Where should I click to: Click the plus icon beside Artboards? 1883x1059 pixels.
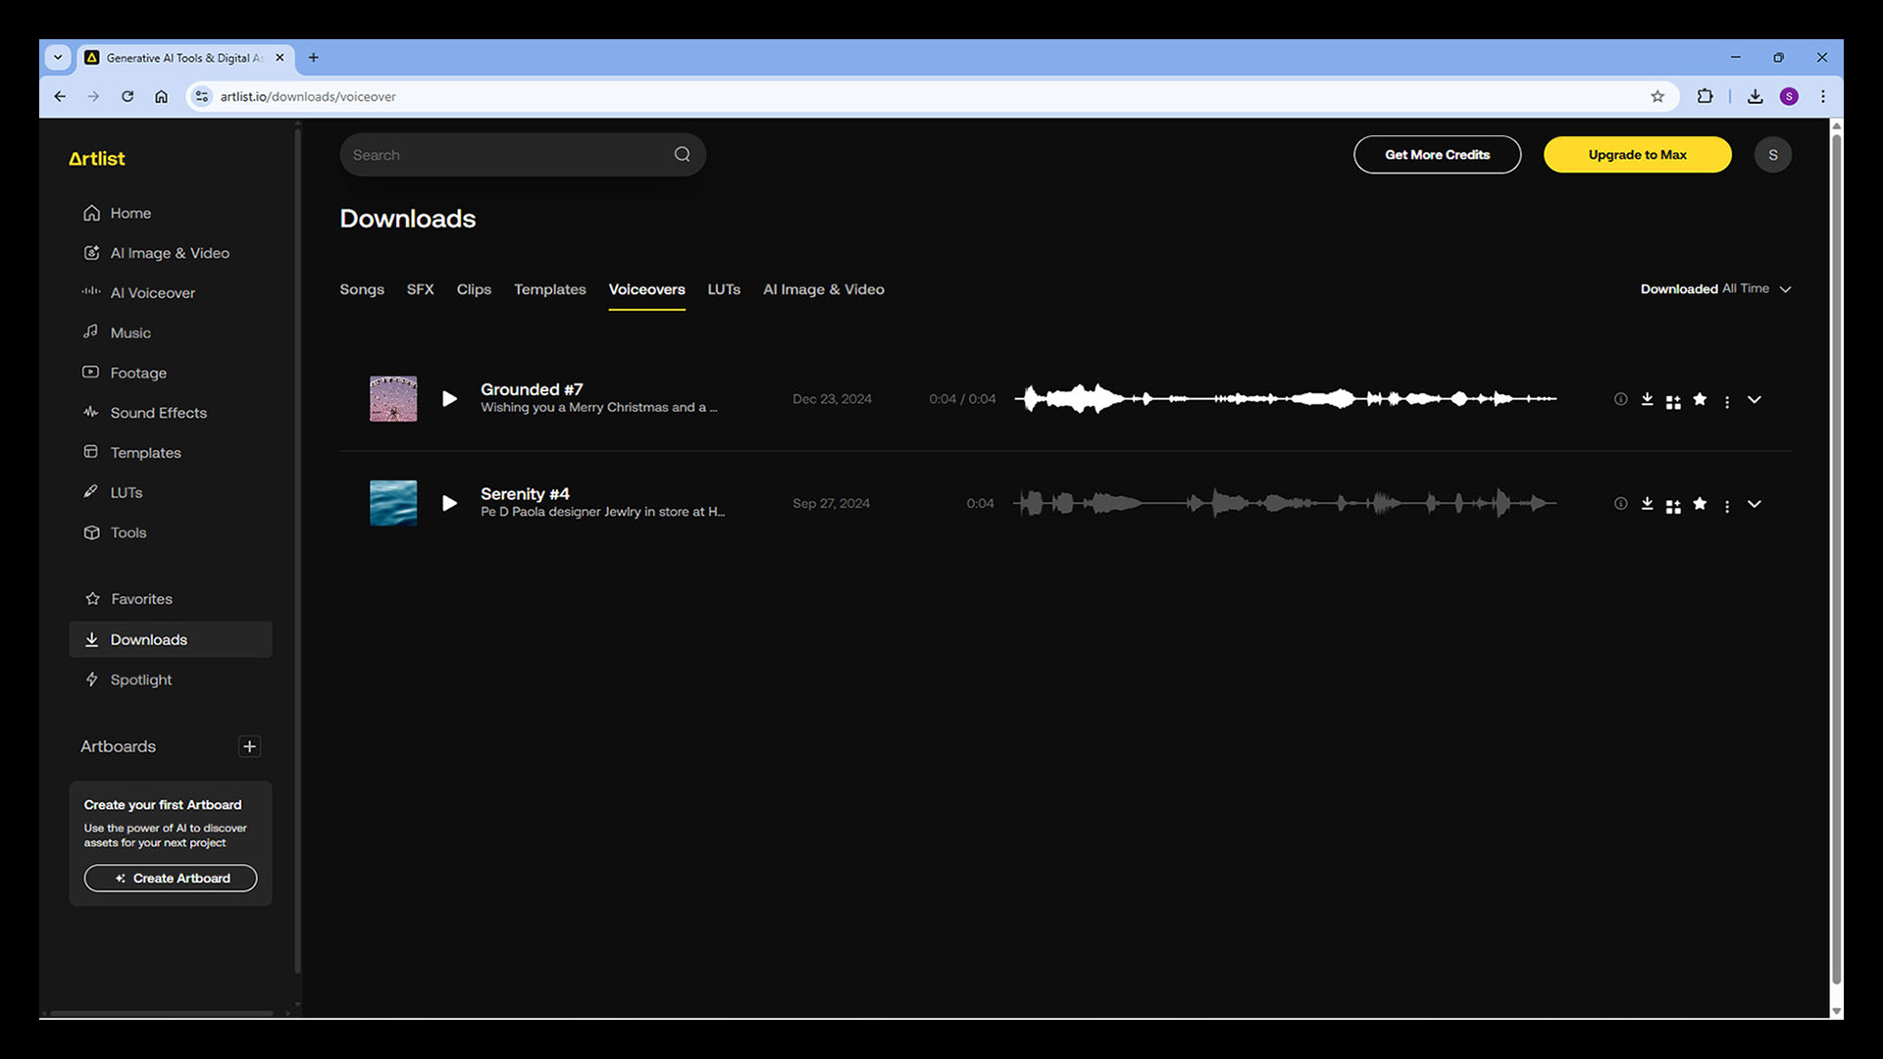coord(249,746)
